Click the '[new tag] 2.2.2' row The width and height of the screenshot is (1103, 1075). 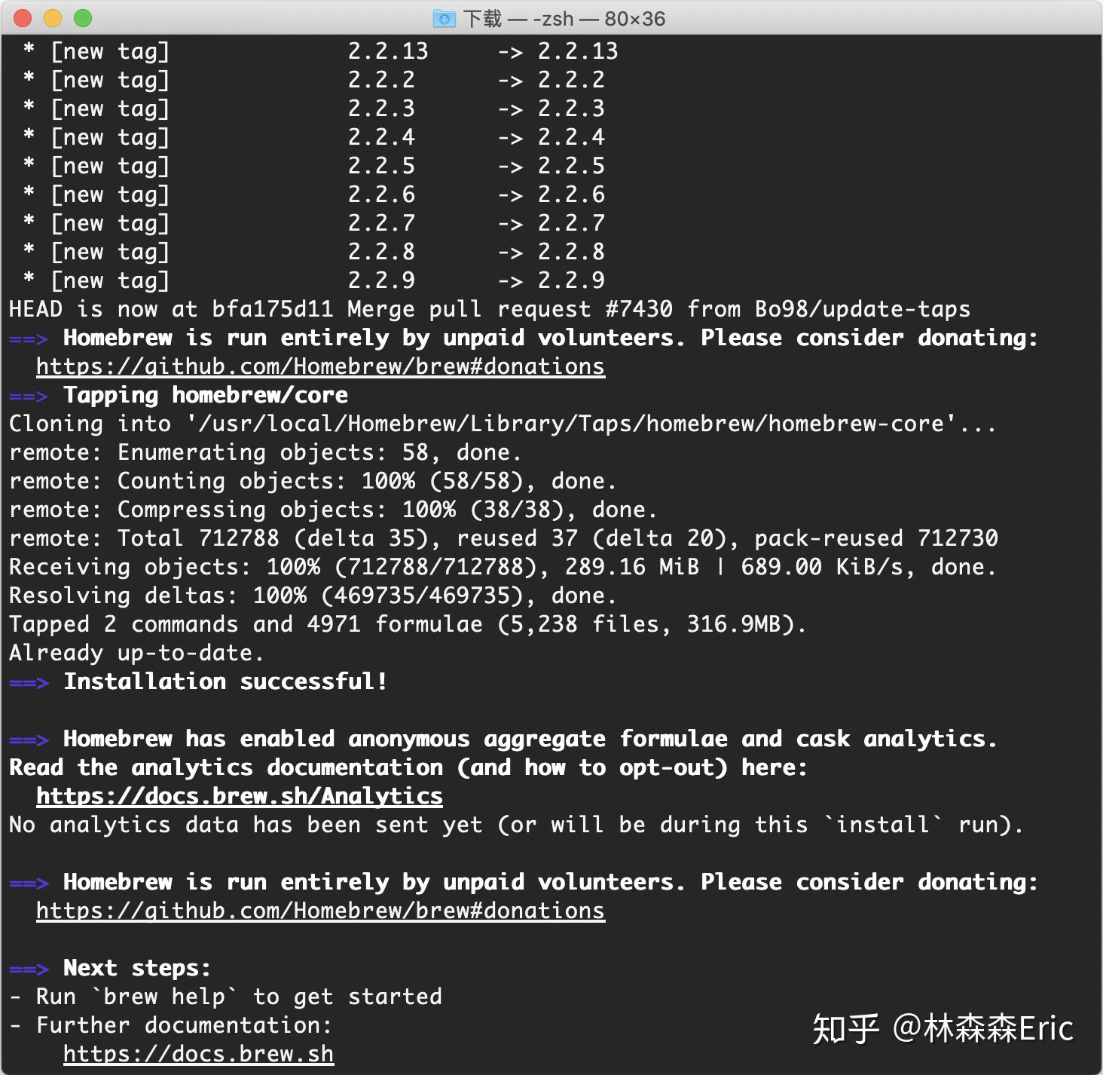coord(313,80)
